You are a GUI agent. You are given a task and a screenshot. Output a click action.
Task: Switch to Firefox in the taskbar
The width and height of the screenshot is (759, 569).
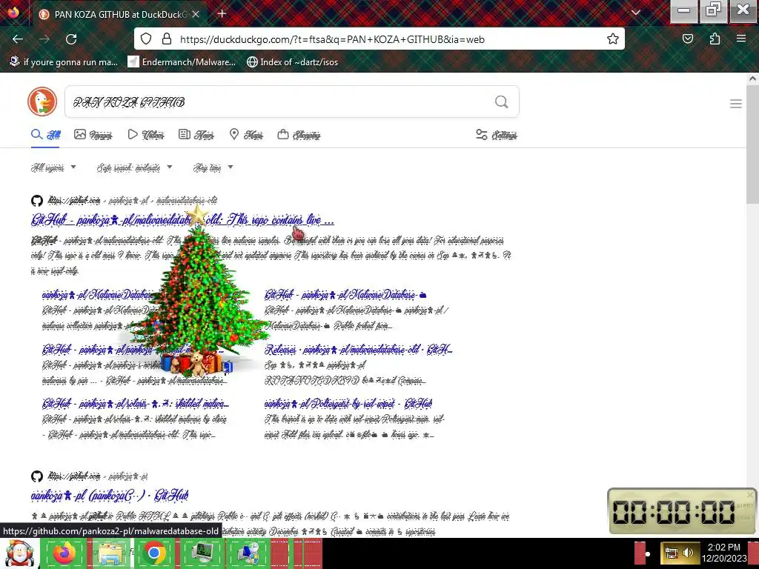pyautogui.click(x=64, y=553)
